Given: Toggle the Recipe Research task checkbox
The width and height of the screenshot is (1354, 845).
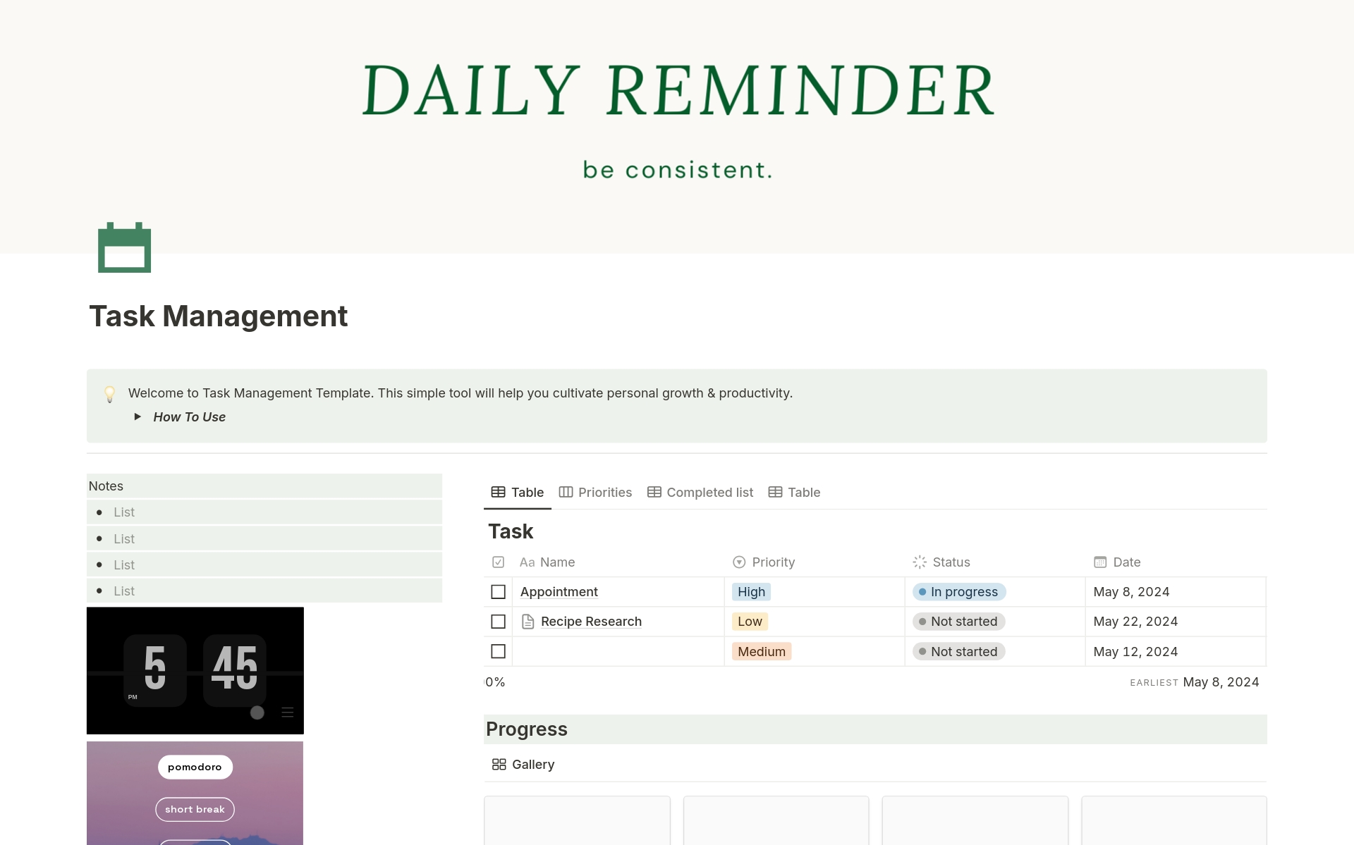Looking at the screenshot, I should [x=498, y=621].
